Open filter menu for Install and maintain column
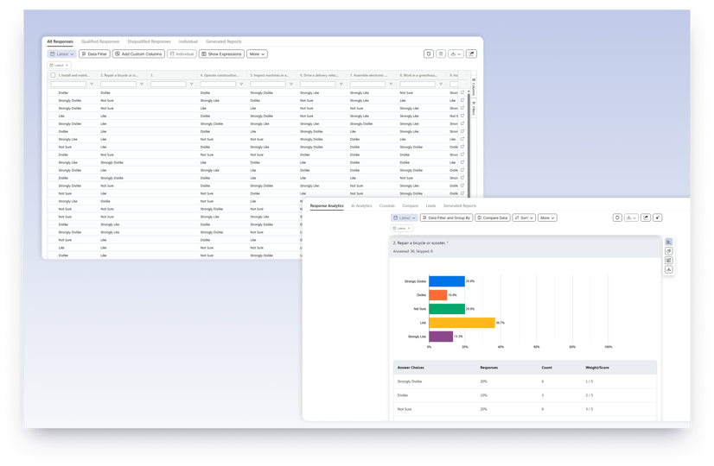Screen dimensions: 714x466 [92, 84]
